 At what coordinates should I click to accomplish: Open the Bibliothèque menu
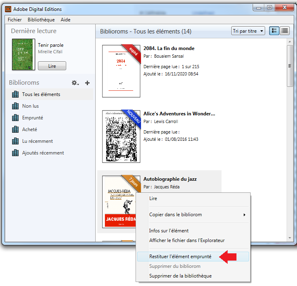point(41,20)
